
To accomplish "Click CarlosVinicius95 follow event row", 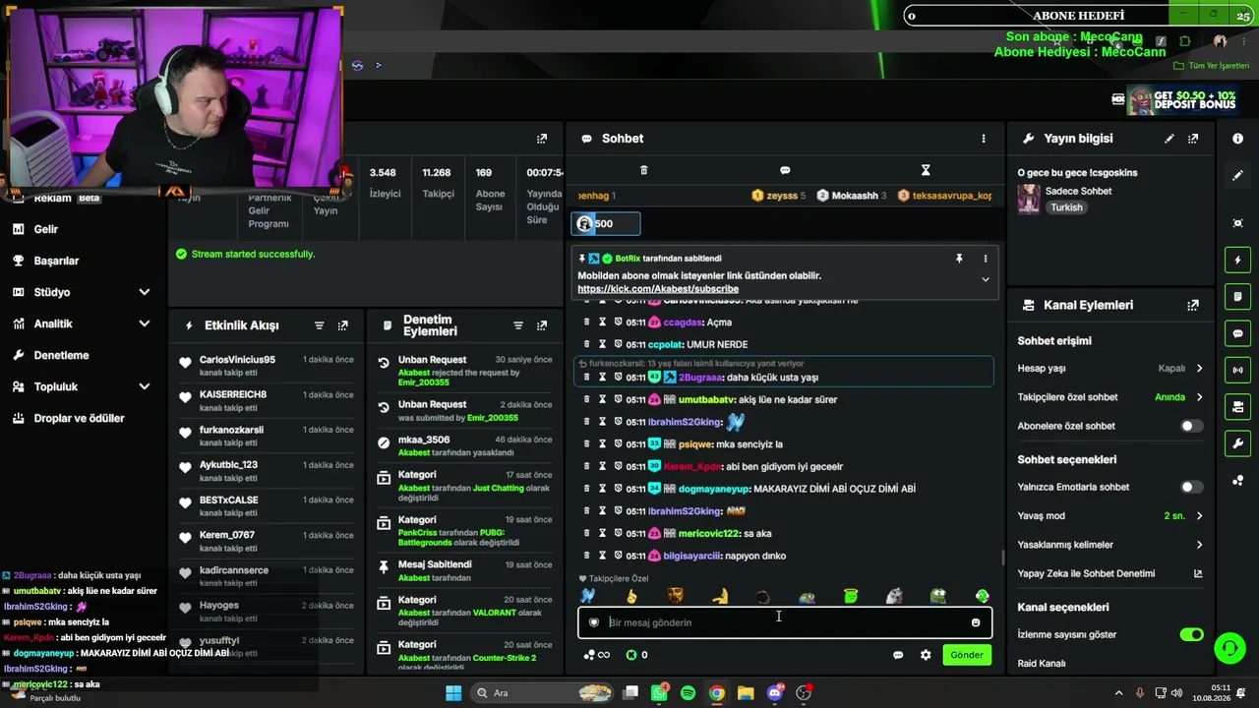I will click(x=266, y=364).
